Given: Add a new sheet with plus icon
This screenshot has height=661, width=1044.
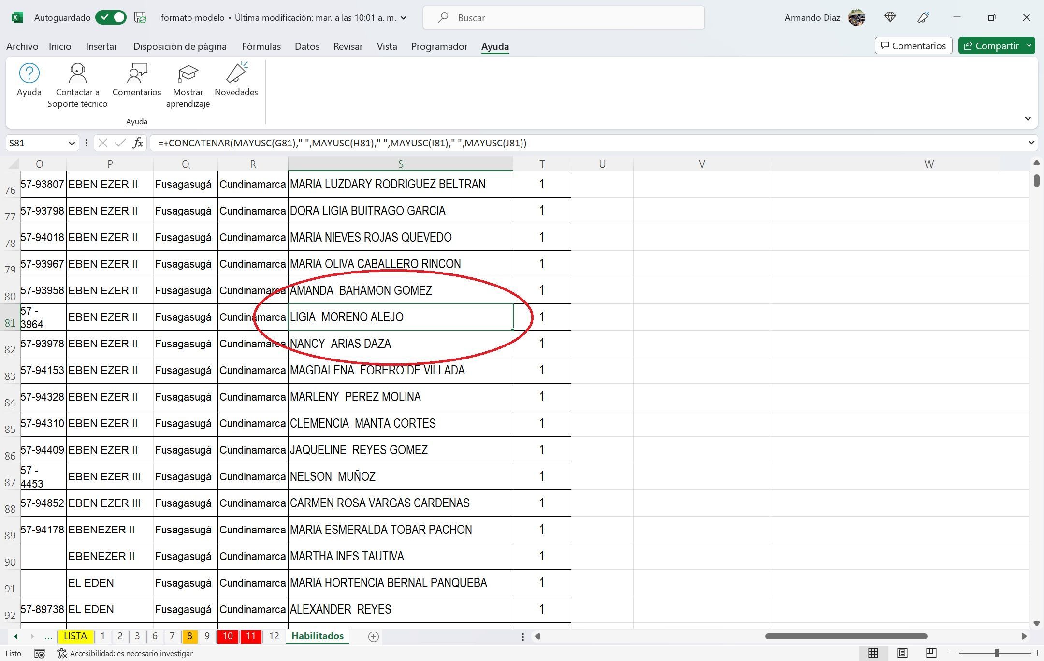Looking at the screenshot, I should pos(373,636).
